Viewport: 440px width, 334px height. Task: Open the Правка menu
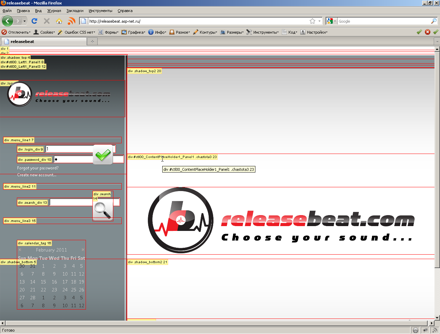[23, 11]
